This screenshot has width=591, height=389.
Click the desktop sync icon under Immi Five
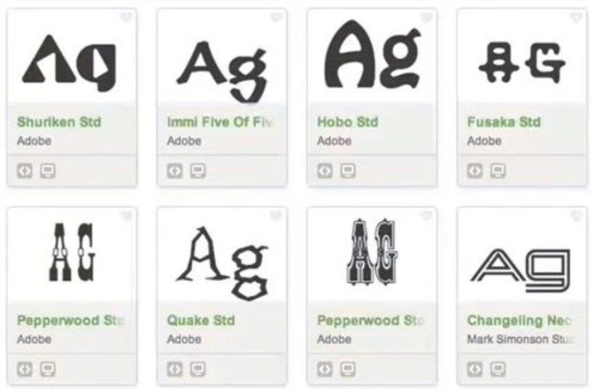tap(198, 171)
